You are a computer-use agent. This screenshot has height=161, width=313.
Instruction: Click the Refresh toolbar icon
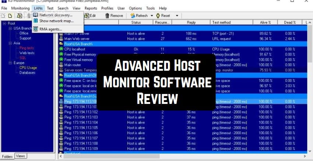coord(133,16)
